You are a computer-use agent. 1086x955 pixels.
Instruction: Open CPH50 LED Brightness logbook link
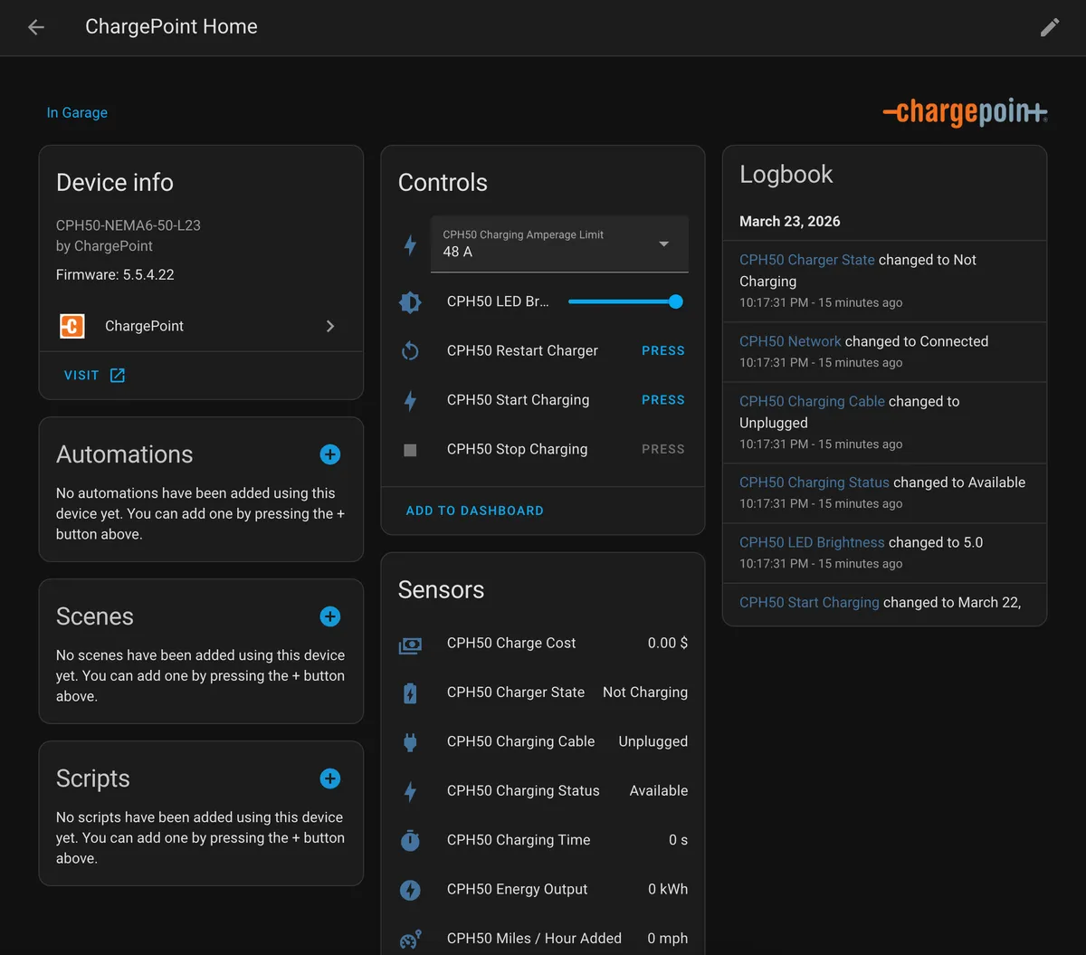coord(812,542)
